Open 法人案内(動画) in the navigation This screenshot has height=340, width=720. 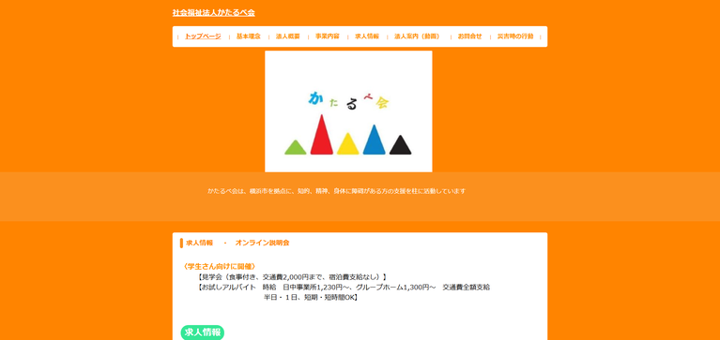417,37
